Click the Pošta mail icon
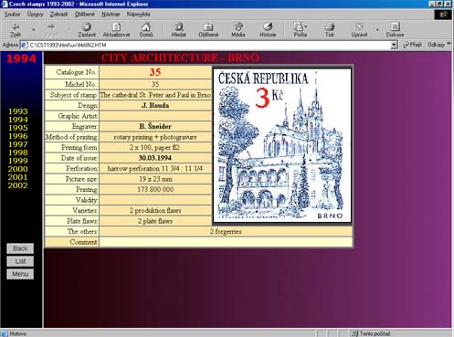Image resolution: width=454 pixels, height=337 pixels. [x=298, y=26]
